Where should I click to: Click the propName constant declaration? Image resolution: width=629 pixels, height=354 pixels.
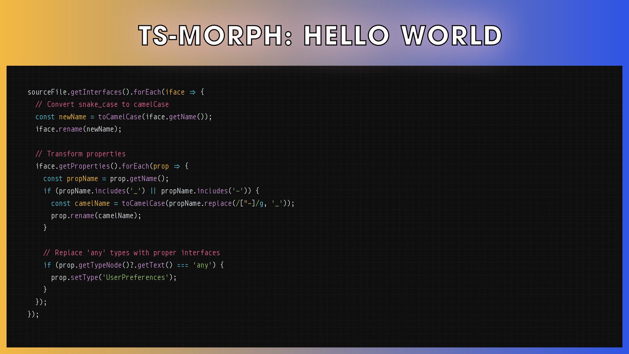82,179
